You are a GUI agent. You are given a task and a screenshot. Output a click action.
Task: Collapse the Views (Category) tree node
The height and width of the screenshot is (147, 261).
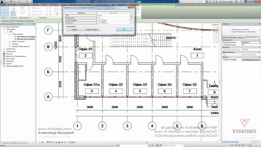tap(2, 27)
